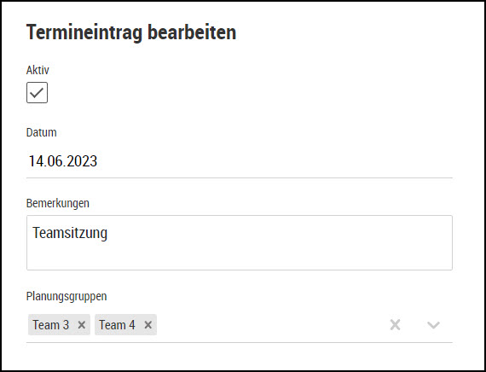Click the Aktiv label
Screen dimensions: 486x372
(x=38, y=70)
